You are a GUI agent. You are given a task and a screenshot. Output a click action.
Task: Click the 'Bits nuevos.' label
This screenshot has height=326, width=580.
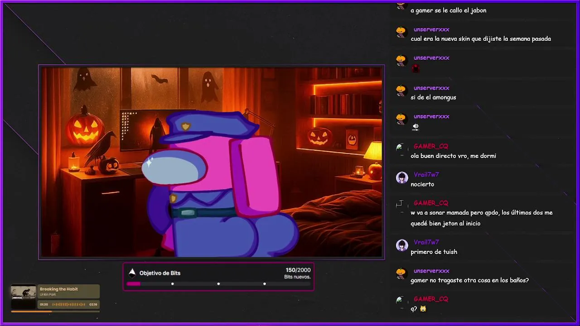click(x=297, y=277)
